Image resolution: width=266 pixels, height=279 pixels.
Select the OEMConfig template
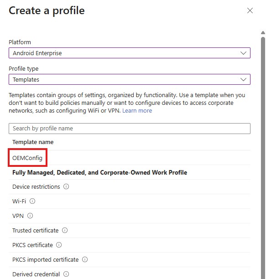point(27,158)
